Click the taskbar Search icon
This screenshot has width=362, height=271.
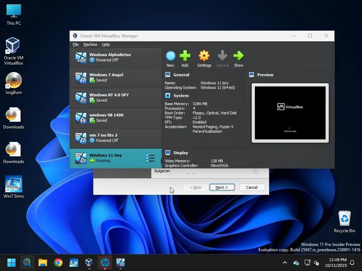coord(27,263)
